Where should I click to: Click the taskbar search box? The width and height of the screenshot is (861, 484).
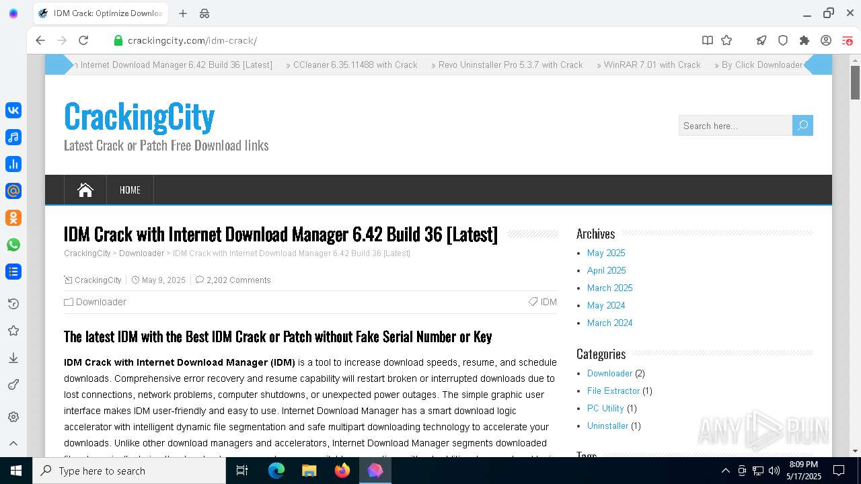click(x=129, y=471)
